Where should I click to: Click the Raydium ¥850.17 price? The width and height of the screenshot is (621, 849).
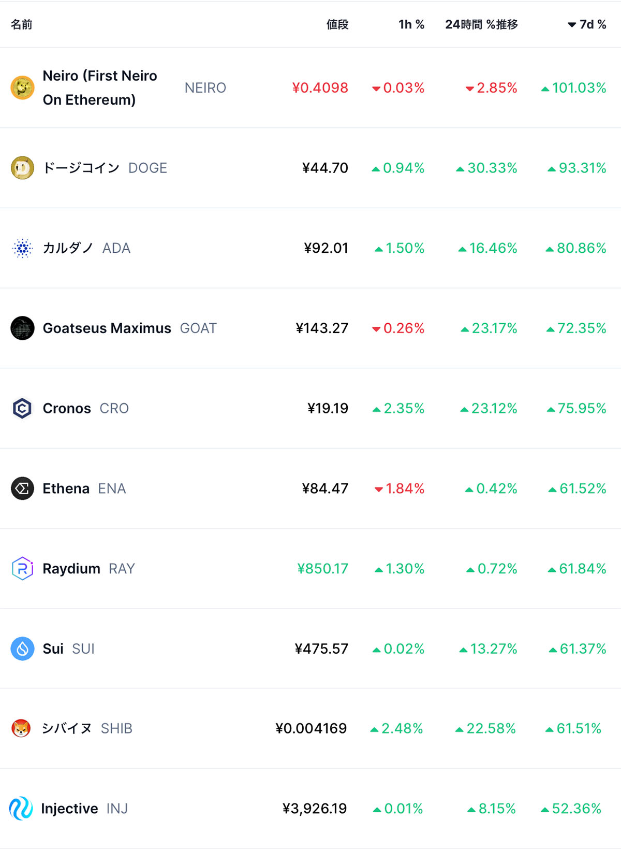(x=322, y=569)
